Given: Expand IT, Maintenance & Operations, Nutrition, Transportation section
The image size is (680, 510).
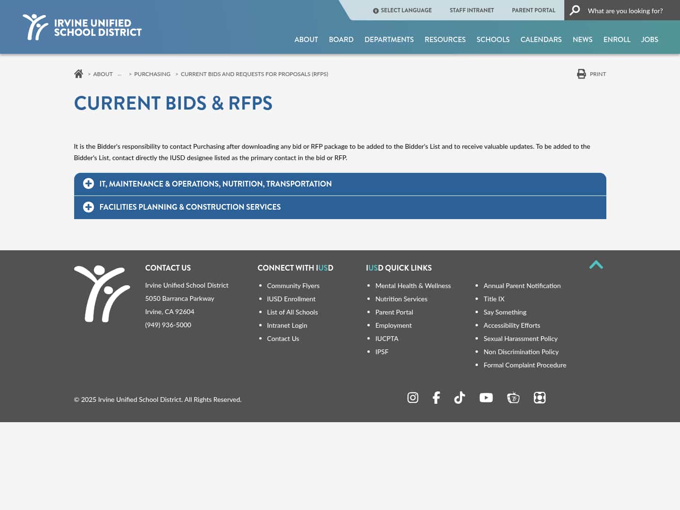Looking at the screenshot, I should coord(216,184).
